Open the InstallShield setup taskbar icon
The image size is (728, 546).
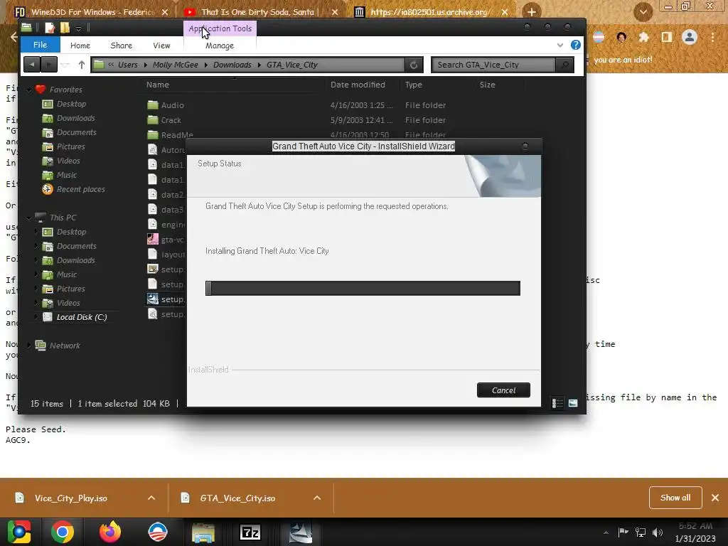point(301,532)
